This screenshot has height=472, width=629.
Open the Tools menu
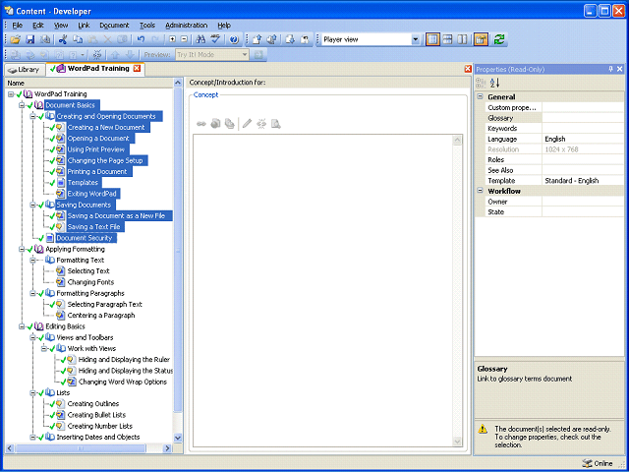pos(146,25)
